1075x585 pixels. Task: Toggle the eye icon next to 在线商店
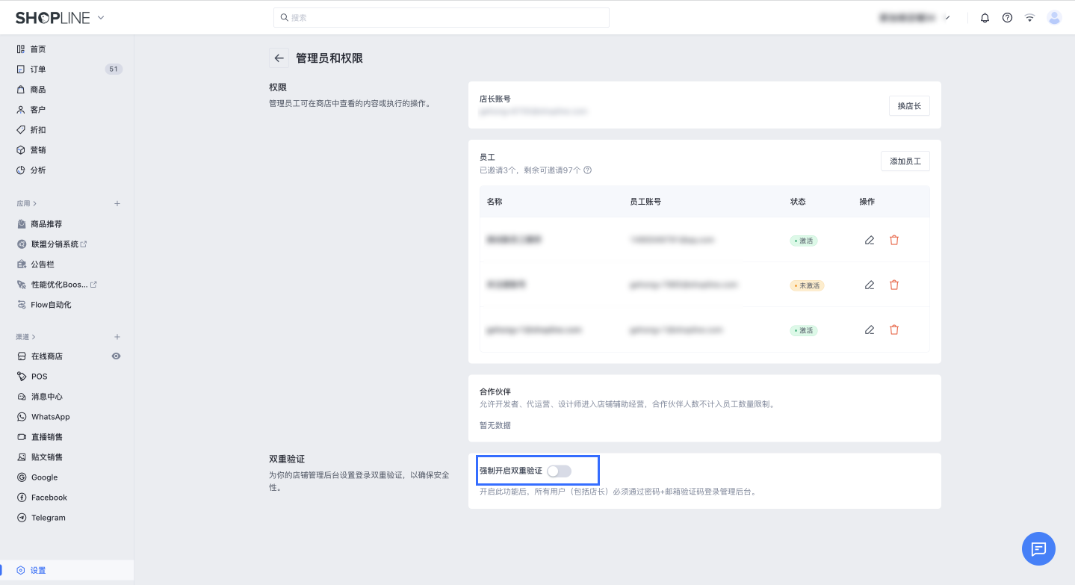coord(117,356)
